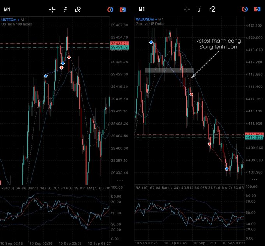The width and height of the screenshot is (265, 246).
Task: Tap RSI(10) 67.08 indicator label on XAUUSDm
Action: (148, 188)
